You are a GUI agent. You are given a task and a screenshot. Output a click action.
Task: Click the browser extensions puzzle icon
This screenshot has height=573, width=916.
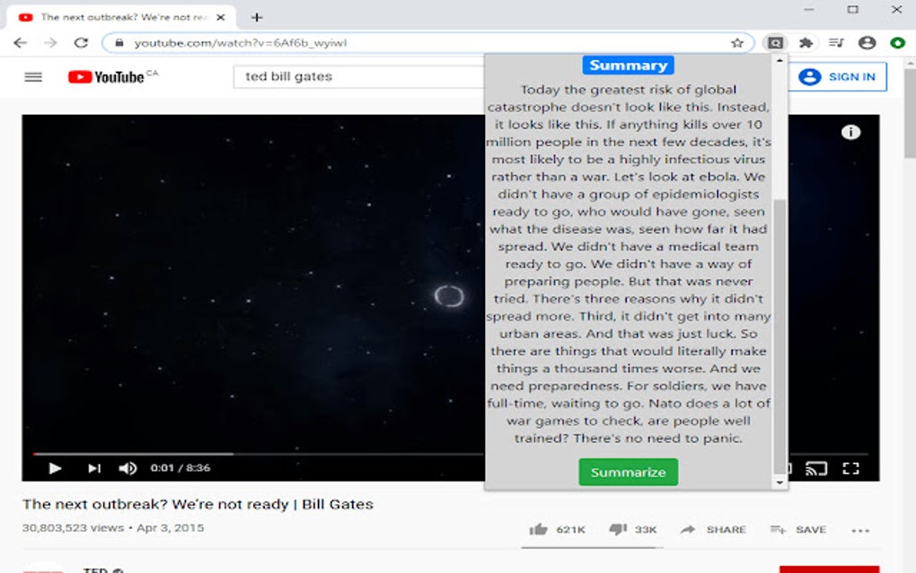click(806, 42)
